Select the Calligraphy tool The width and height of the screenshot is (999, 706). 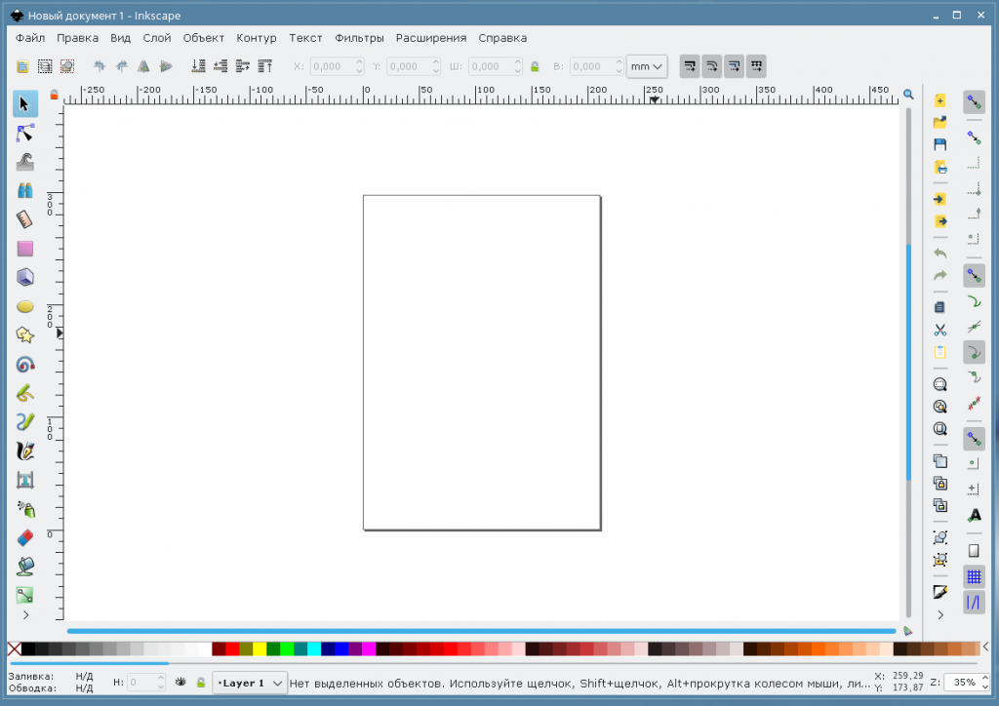pos(24,451)
